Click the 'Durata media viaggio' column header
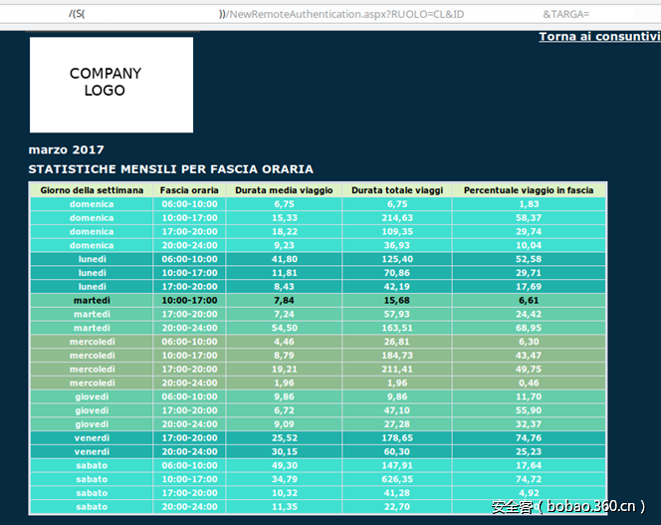 click(x=284, y=190)
